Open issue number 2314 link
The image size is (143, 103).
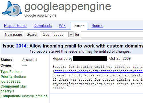coord(21,46)
